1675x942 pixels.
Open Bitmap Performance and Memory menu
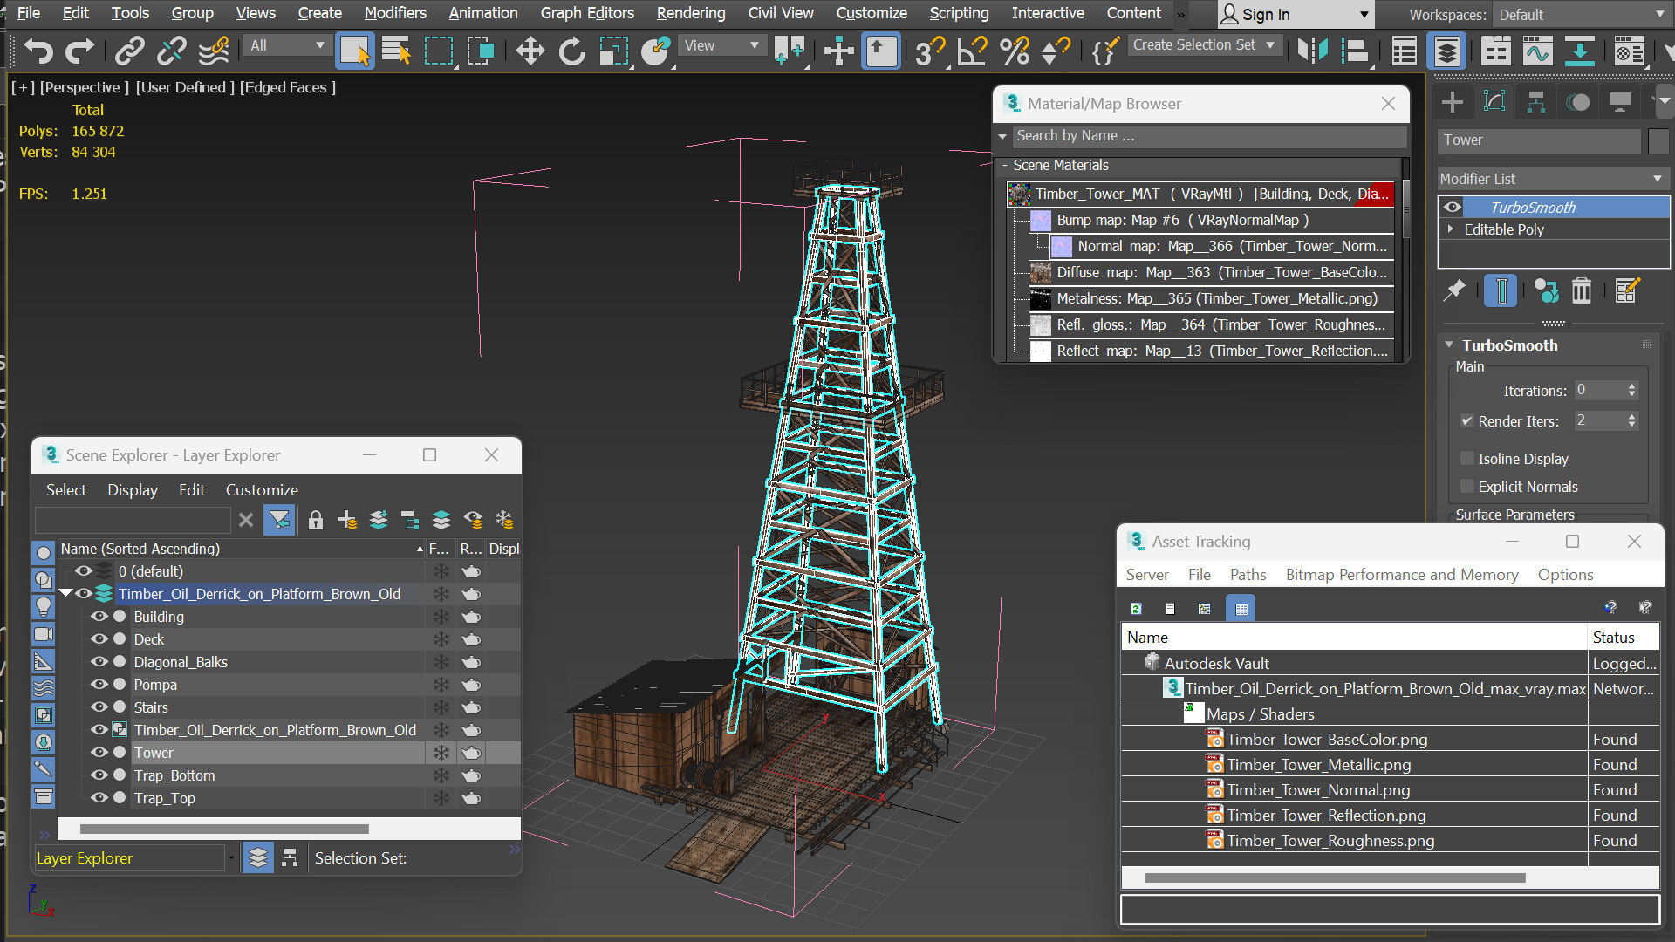point(1401,575)
